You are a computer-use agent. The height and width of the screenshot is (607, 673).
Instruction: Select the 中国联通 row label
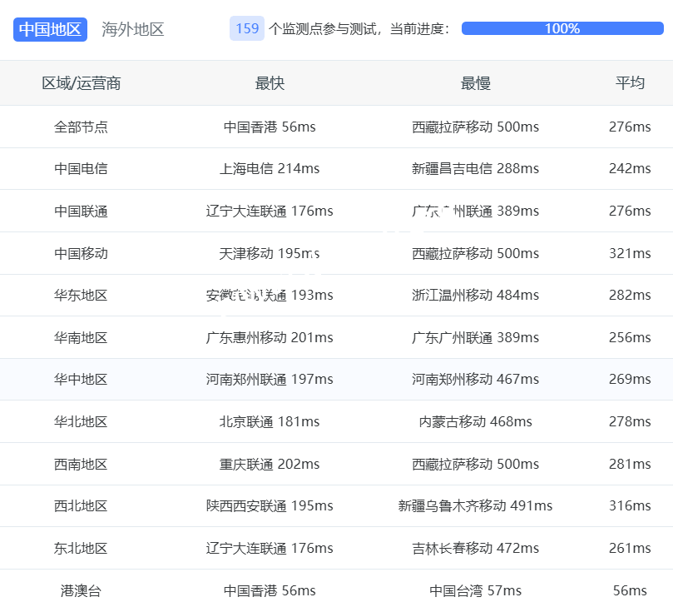82,211
